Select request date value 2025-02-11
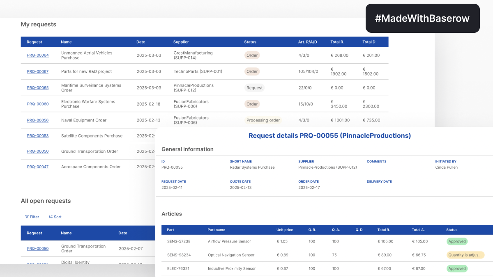This screenshot has width=493, height=277. click(x=172, y=188)
